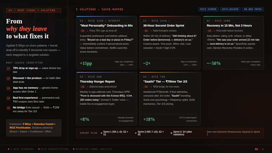
Task: Click the 'SPRINT PLAN' label
Action: 88,133
